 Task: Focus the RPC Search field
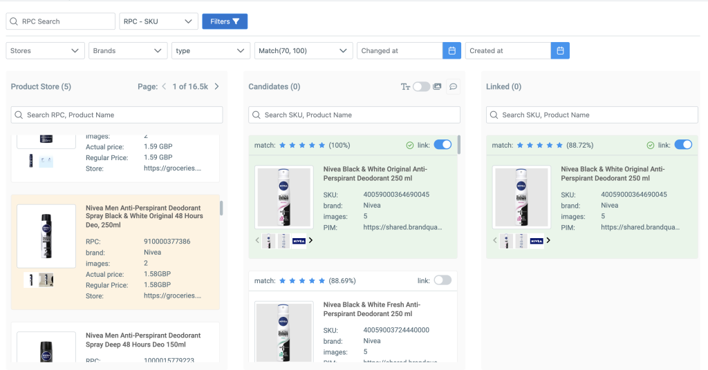[x=61, y=21]
